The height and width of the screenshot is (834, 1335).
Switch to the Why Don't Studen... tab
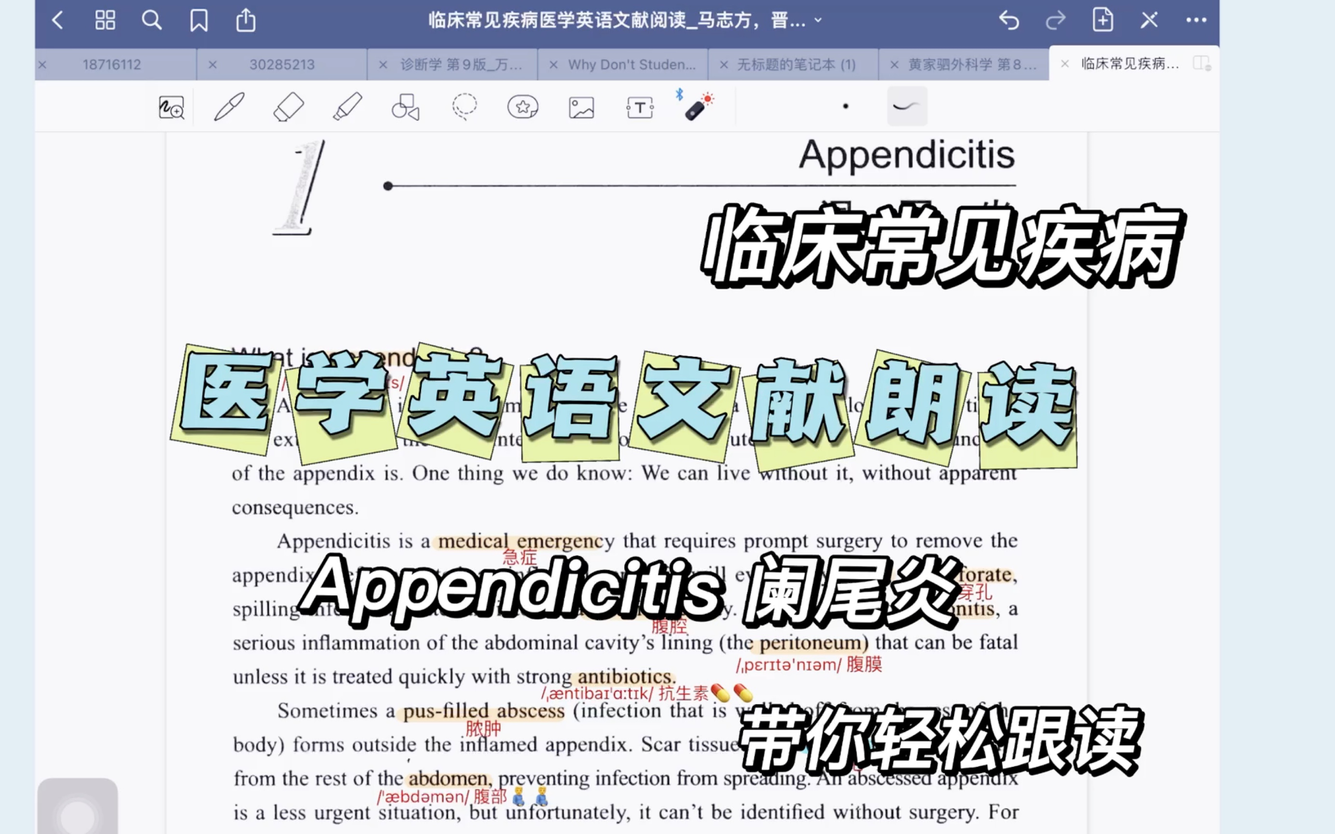pos(632,65)
